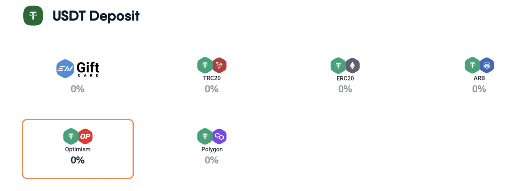Click the 0% fee under Gift Card
The width and height of the screenshot is (511, 191).
[78, 89]
